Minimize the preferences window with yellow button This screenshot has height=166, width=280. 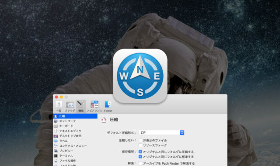tap(61, 97)
